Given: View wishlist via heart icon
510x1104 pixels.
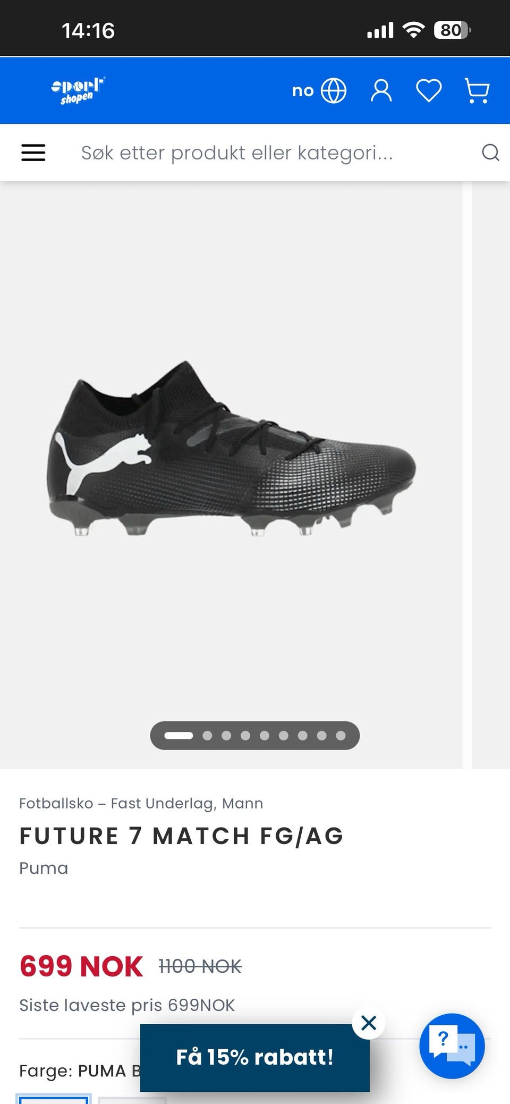Looking at the screenshot, I should 429,90.
